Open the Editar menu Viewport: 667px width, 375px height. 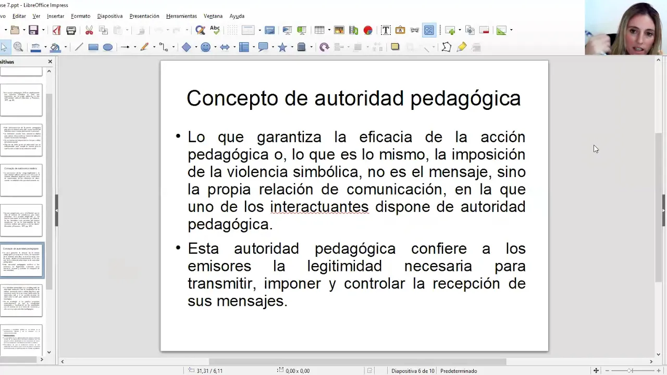(x=19, y=16)
